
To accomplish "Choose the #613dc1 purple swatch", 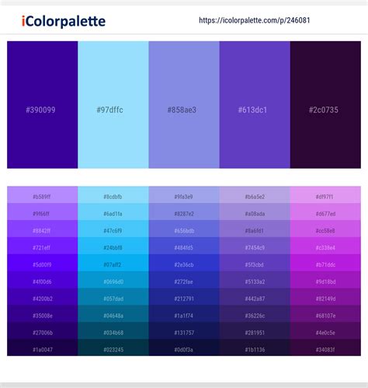I will click(x=255, y=105).
